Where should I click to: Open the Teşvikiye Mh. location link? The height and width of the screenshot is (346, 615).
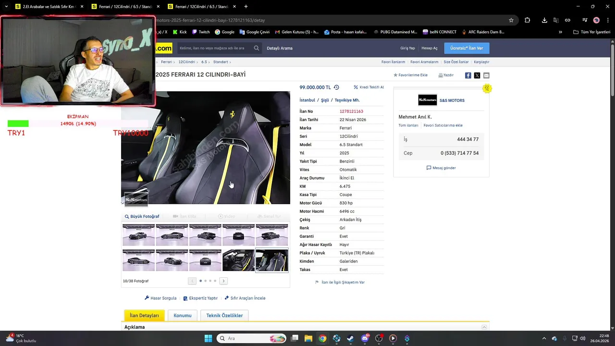(347, 100)
